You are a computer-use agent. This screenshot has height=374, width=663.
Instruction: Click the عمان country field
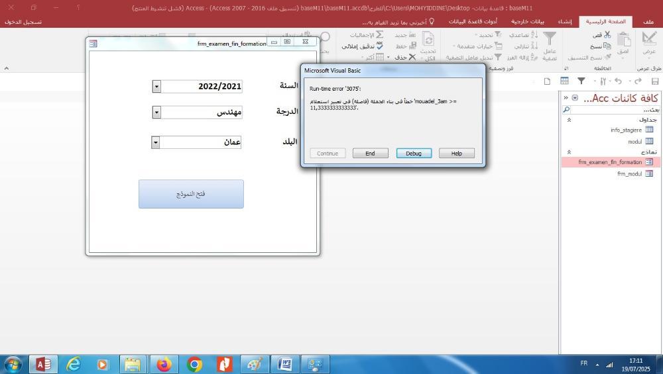tap(200, 142)
